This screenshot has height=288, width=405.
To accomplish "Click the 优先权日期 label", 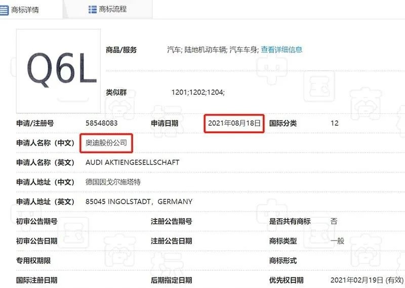I will 286,280.
